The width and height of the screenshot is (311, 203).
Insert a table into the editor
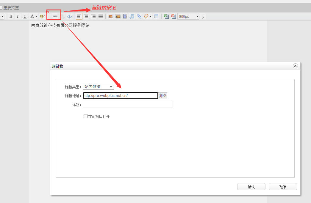[156, 16]
